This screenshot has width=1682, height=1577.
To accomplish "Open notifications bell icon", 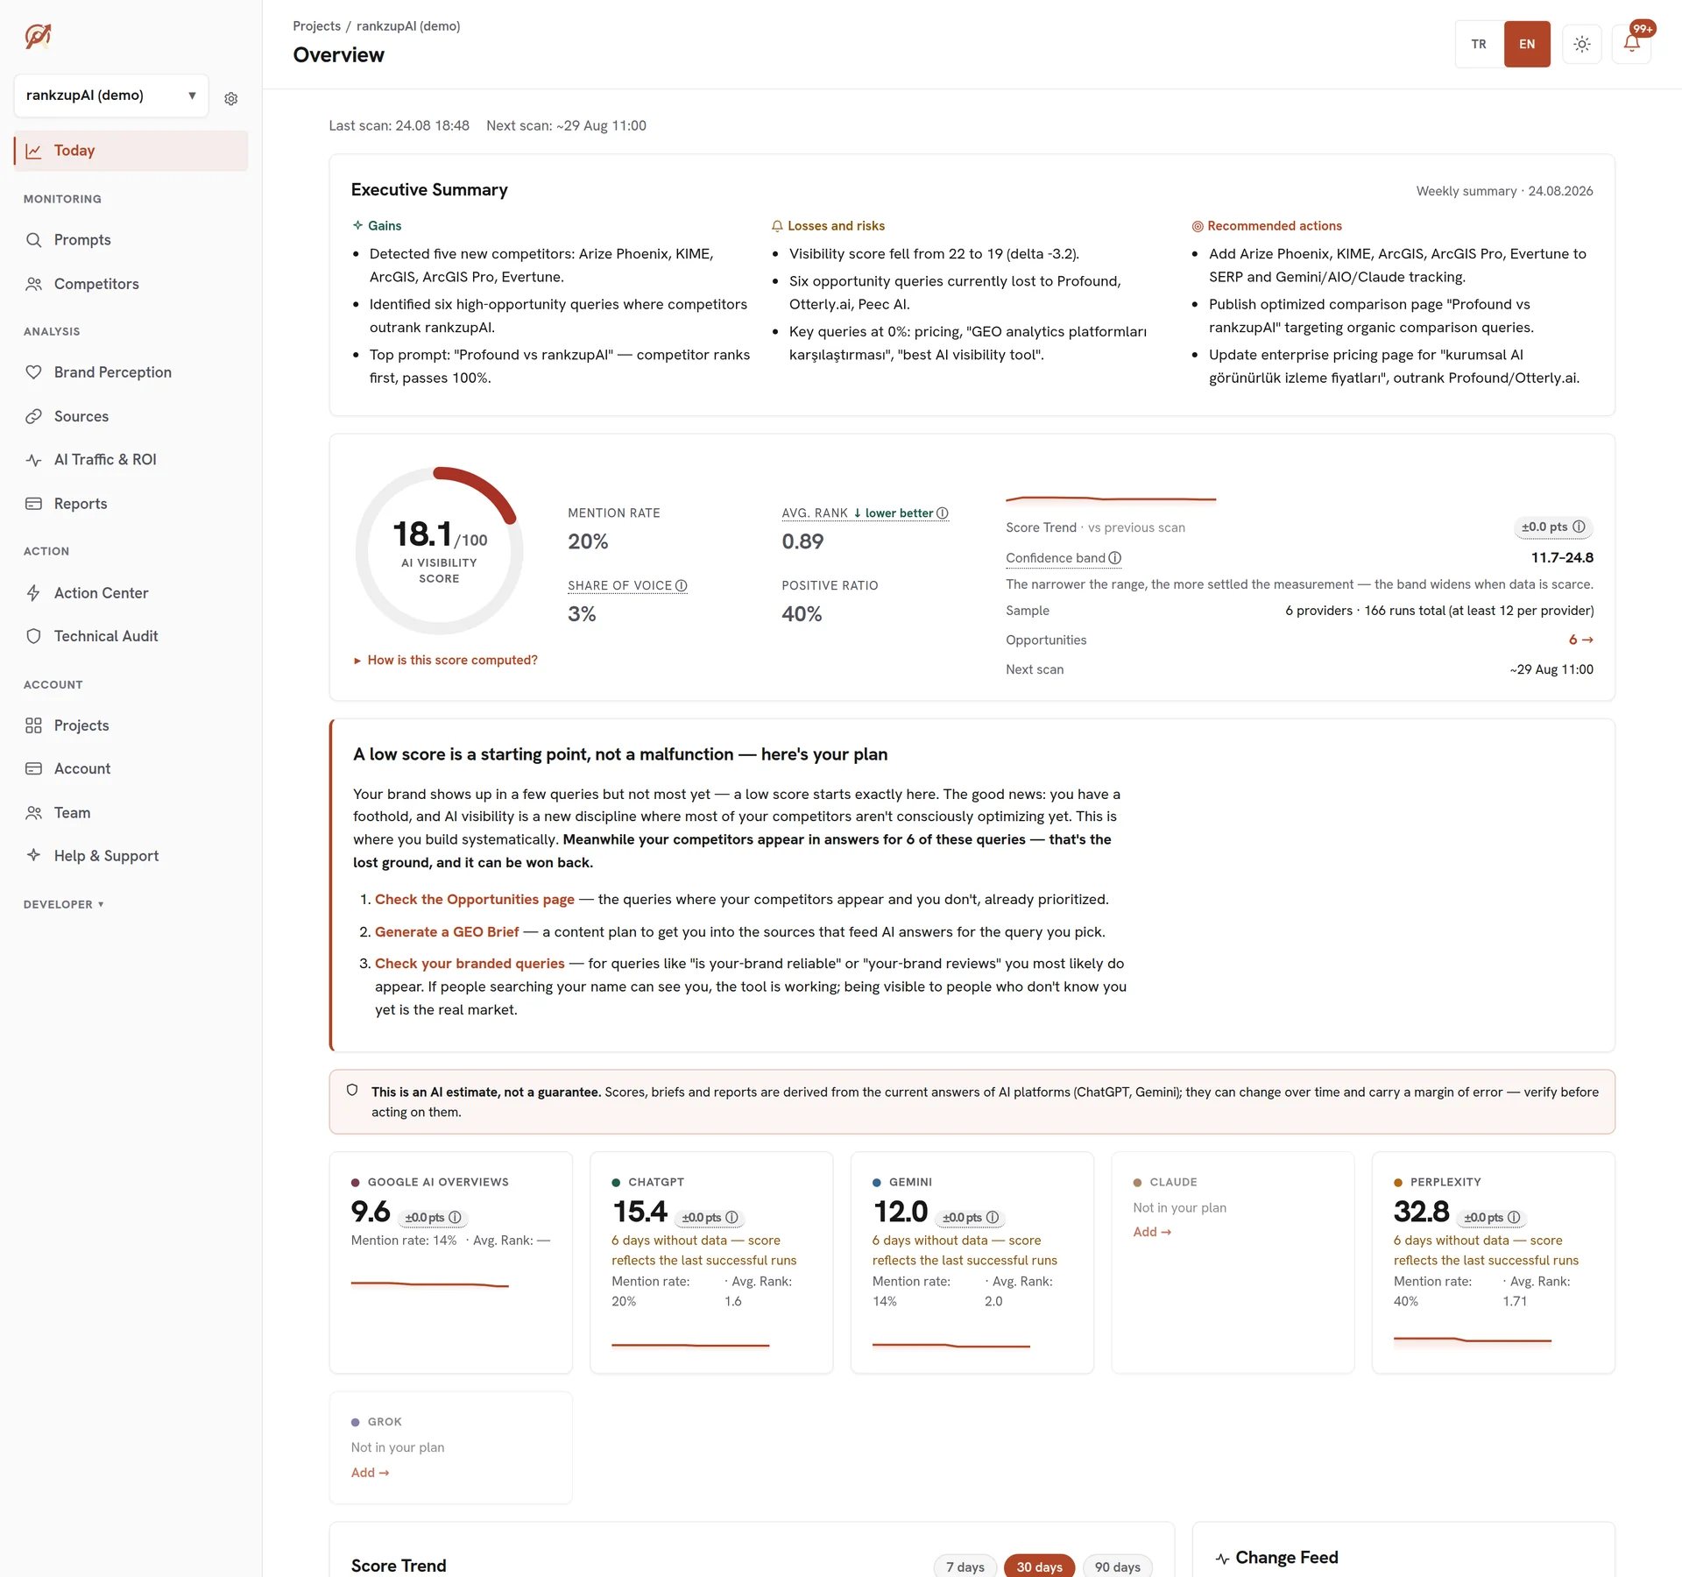I will point(1631,44).
